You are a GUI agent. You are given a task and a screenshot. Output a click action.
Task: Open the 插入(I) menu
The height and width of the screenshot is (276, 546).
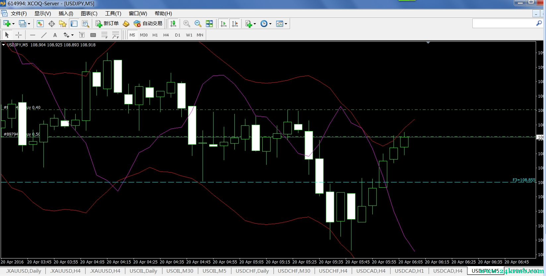pyautogui.click(x=66, y=14)
